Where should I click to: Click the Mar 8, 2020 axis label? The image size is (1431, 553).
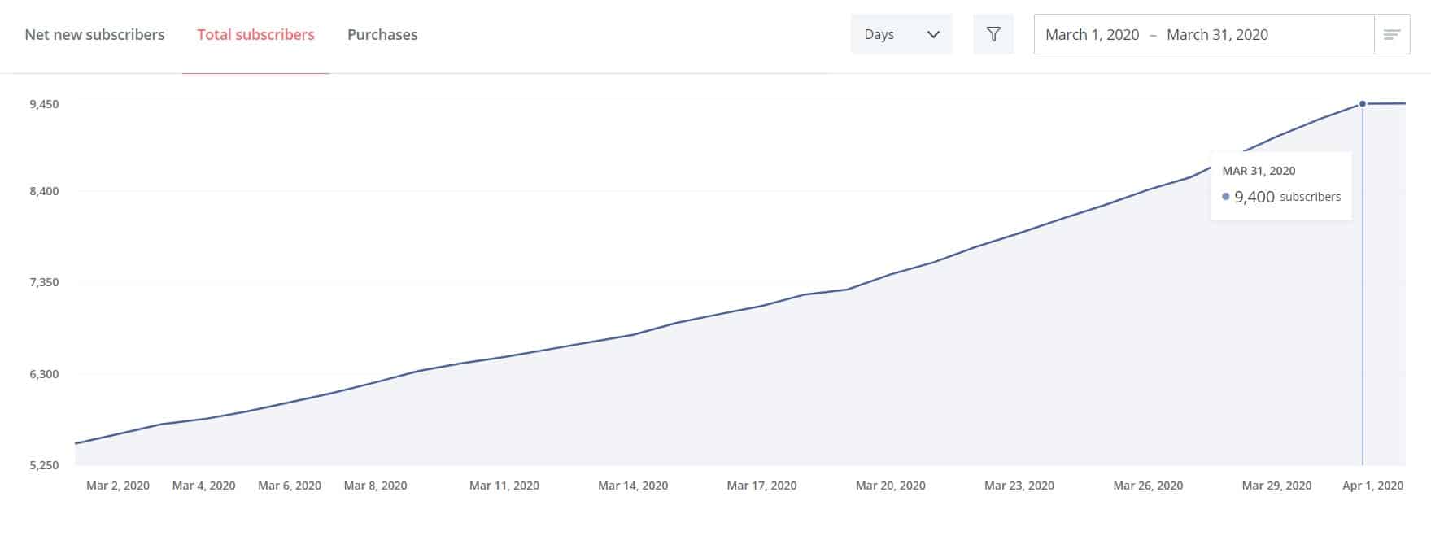(375, 486)
